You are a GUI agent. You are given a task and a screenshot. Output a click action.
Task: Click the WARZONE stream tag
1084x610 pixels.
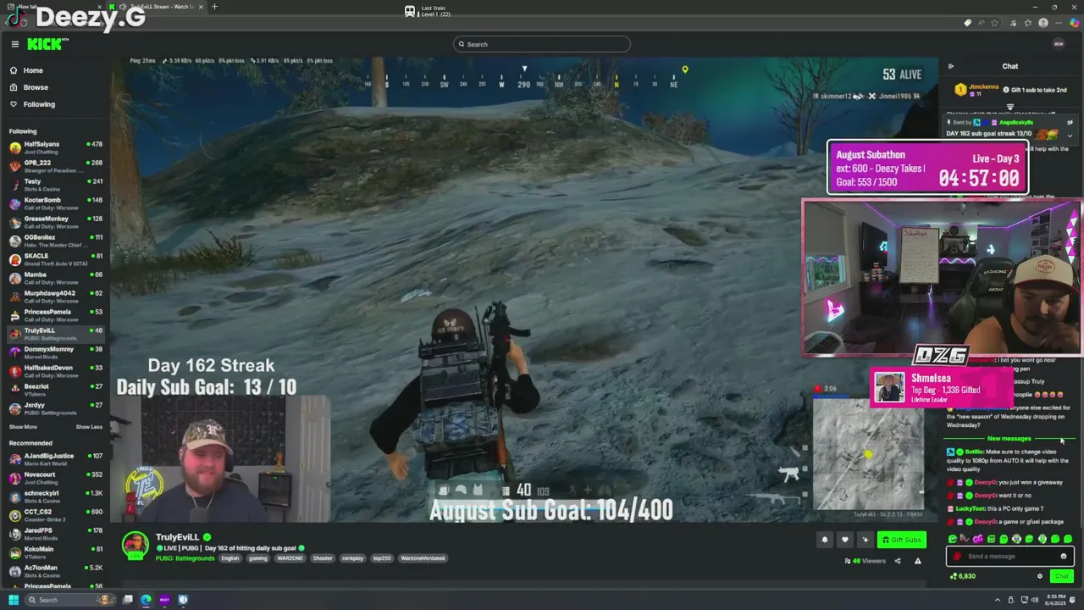(x=290, y=558)
